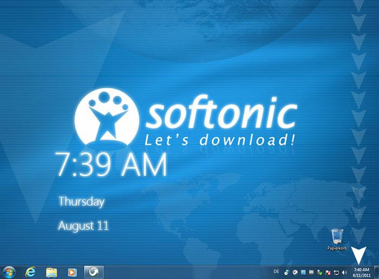
Task: Open the first tray icon next to DE
Action: coord(286,272)
